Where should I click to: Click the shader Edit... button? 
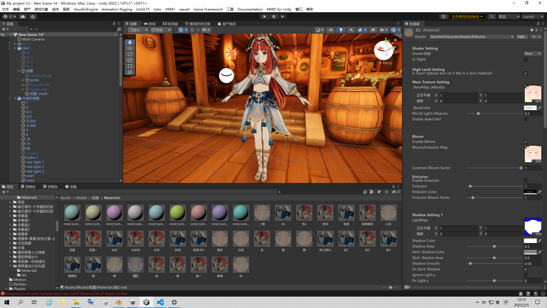click(x=522, y=37)
